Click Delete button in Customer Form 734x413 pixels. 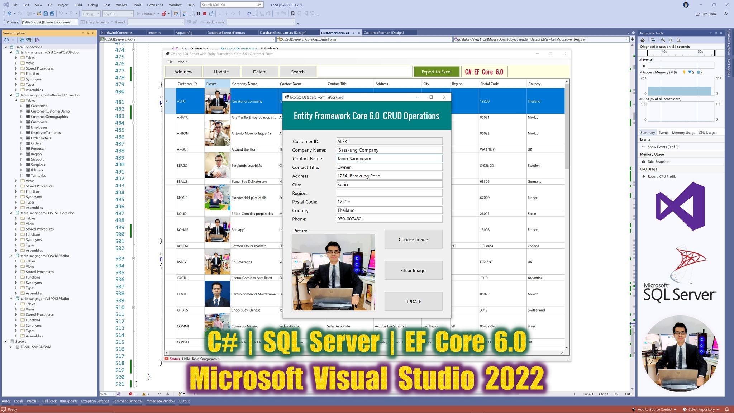click(x=259, y=72)
